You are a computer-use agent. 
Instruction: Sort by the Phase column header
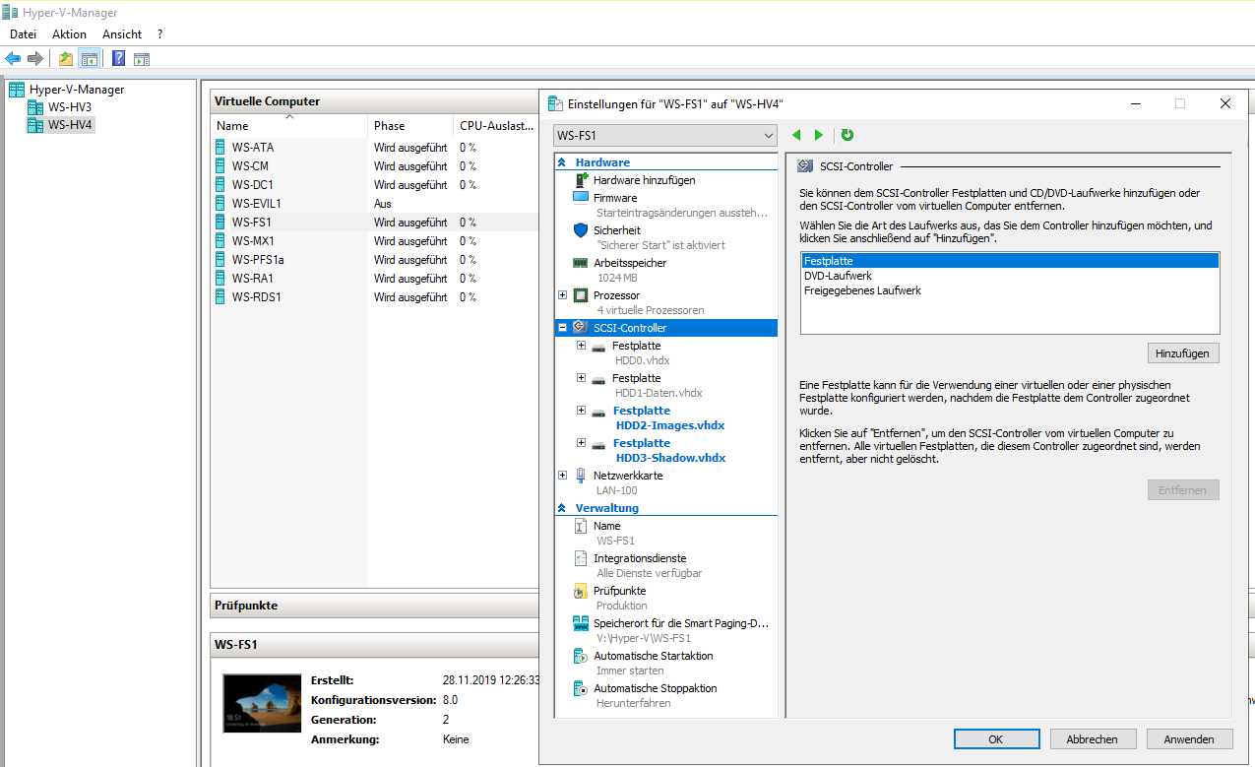coord(411,126)
